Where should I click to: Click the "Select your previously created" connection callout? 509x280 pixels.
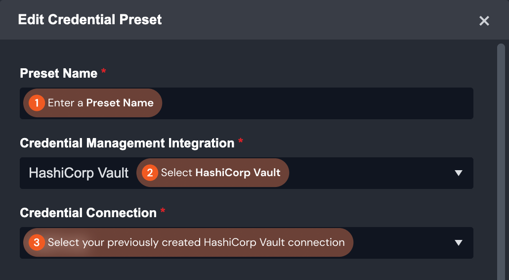196,242
